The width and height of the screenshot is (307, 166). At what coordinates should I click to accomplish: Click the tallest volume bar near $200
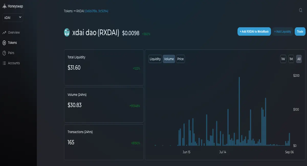click(239, 111)
